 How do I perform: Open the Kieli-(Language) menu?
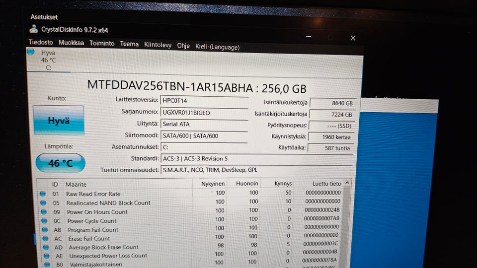217,47
